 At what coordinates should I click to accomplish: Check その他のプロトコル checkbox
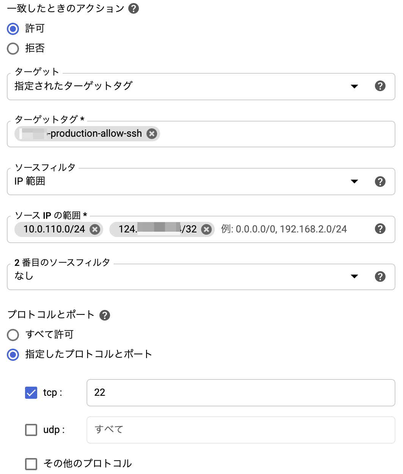point(31,464)
